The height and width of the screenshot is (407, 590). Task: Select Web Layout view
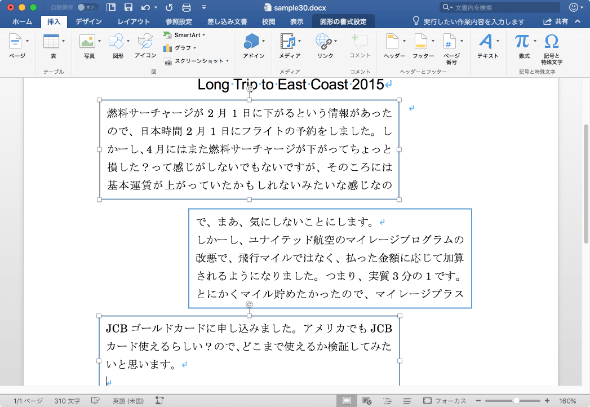(x=367, y=401)
